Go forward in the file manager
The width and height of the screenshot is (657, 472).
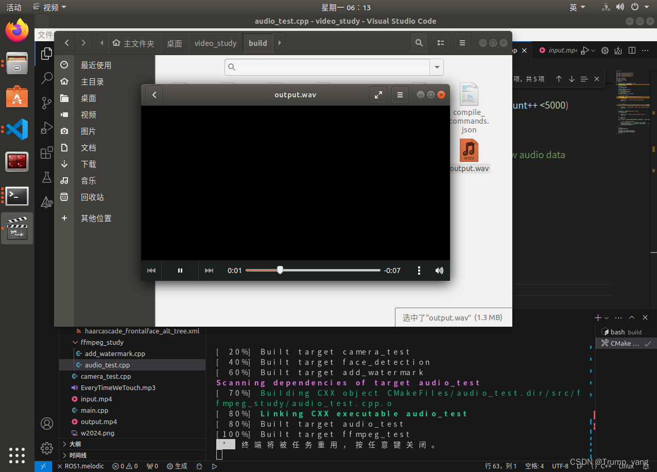(83, 43)
